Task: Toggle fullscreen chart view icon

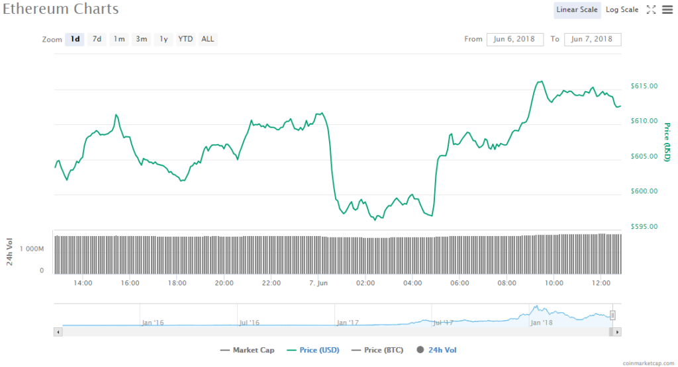Action: [x=652, y=9]
